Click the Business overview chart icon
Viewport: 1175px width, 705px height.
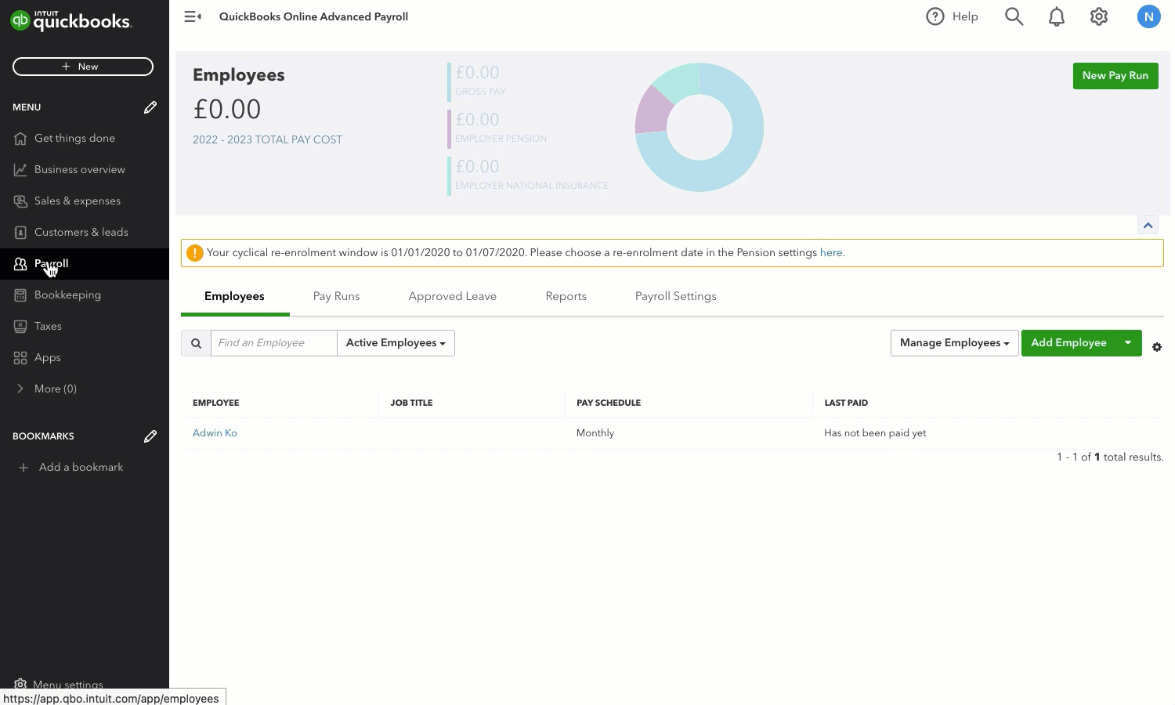pyautogui.click(x=20, y=170)
